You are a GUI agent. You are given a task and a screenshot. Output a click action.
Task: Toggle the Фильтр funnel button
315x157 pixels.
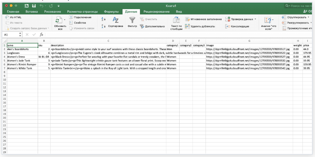click(132, 22)
